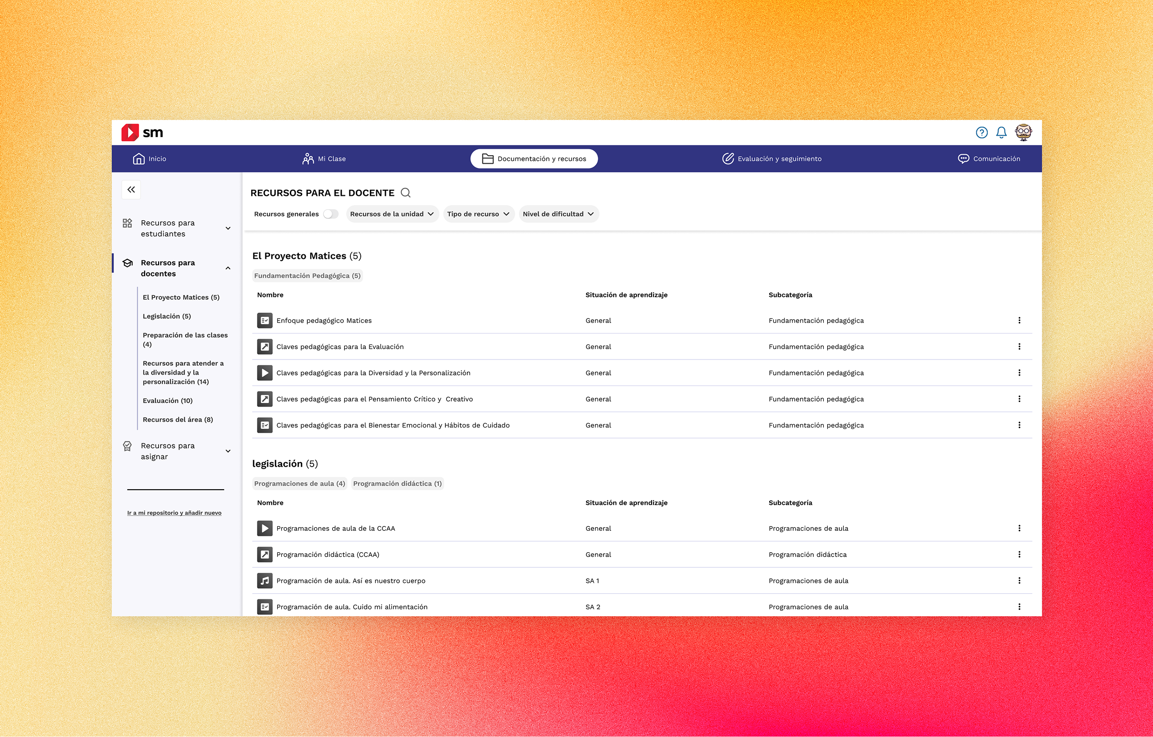Click the video icon beside Programaciones de aula de la CCAA
The height and width of the screenshot is (737, 1153).
[x=264, y=528]
